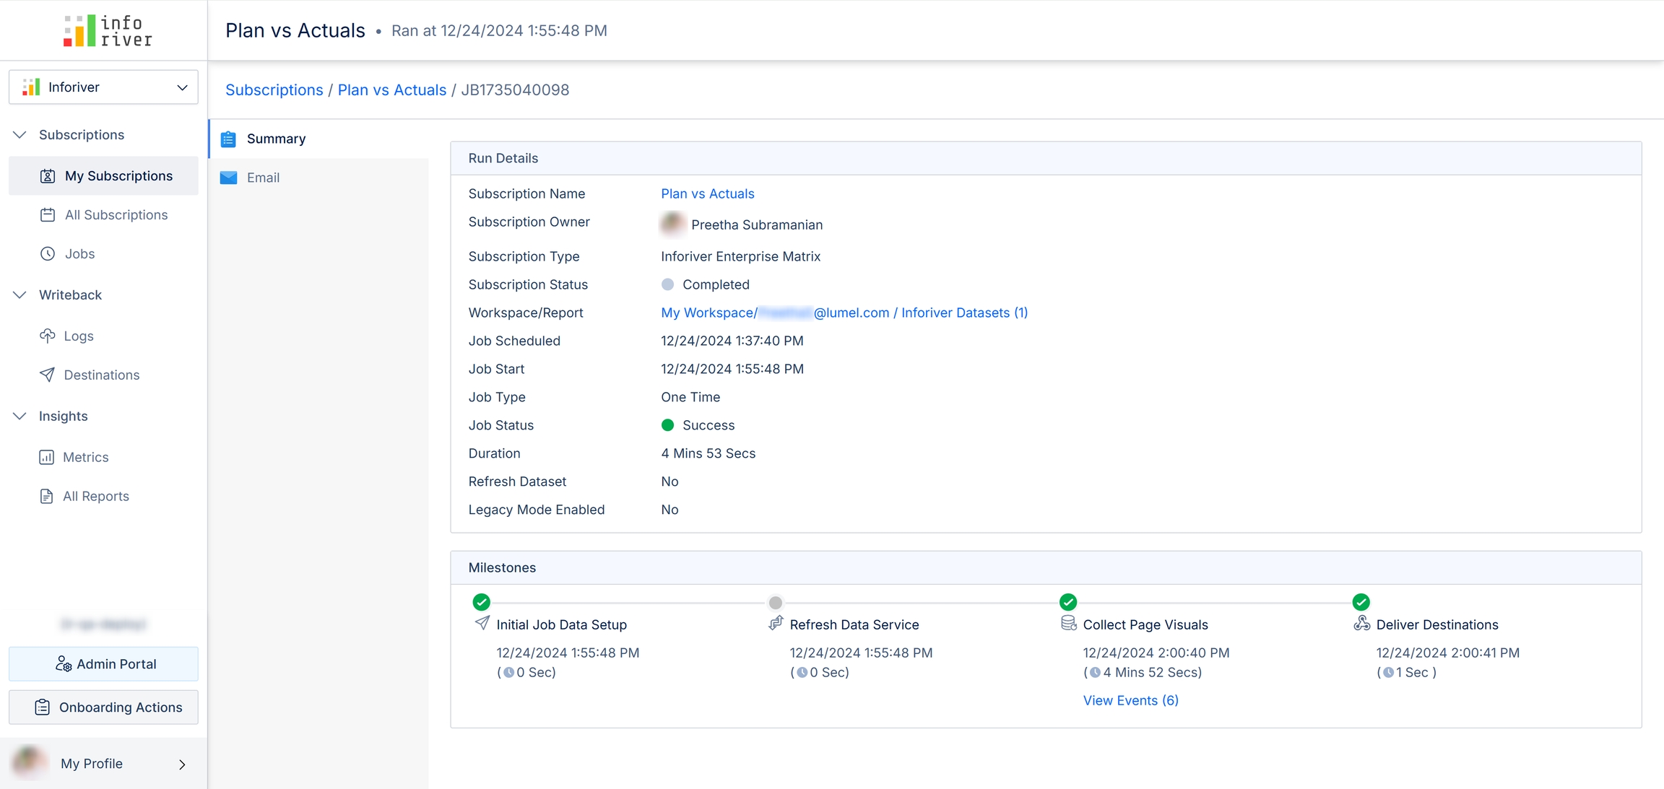Click the Jobs clock icon
The width and height of the screenshot is (1664, 789).
point(48,254)
